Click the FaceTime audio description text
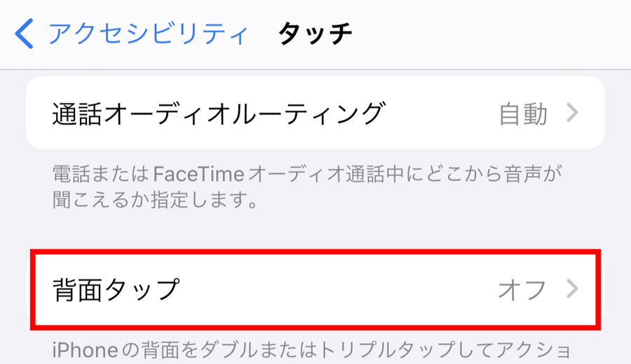Screen dimensions: 631x364 point(308,173)
